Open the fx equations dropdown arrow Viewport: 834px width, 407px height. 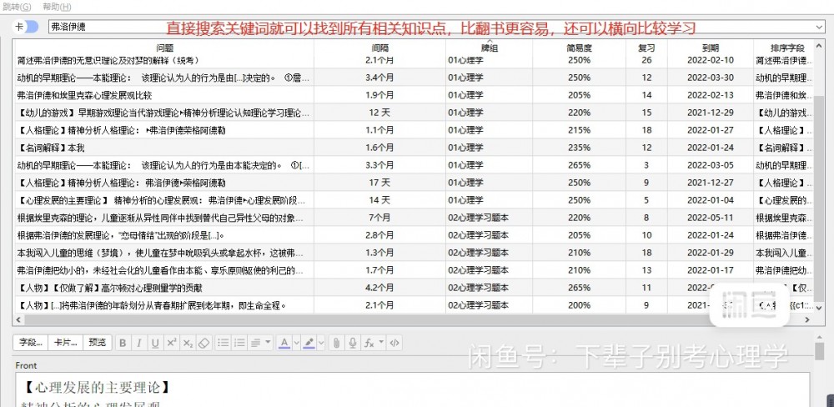click(x=381, y=343)
